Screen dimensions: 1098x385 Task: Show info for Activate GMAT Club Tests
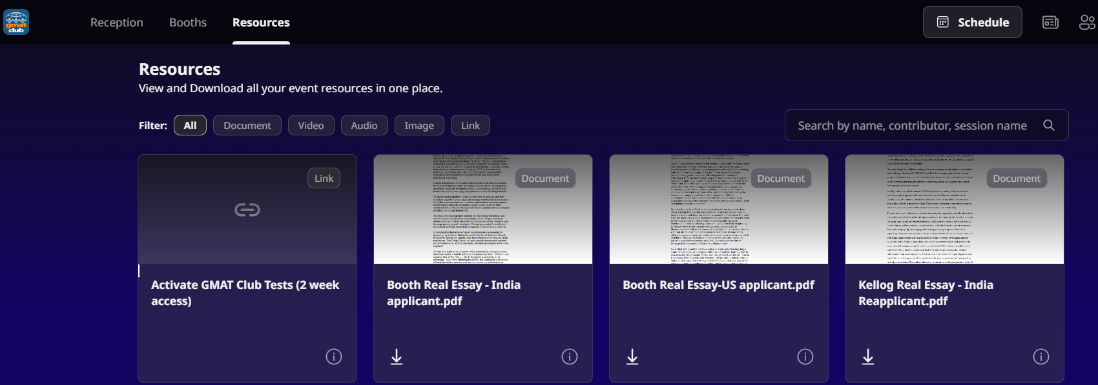coord(333,357)
